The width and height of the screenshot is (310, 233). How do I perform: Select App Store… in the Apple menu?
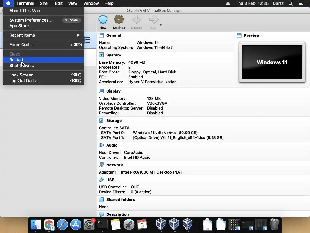pos(44,26)
